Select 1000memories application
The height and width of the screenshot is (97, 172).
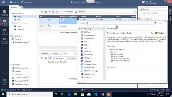click(91, 39)
